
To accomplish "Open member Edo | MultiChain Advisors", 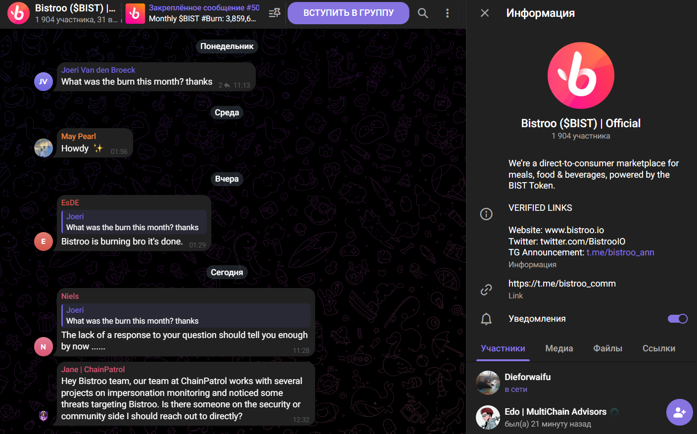I will (x=581, y=417).
